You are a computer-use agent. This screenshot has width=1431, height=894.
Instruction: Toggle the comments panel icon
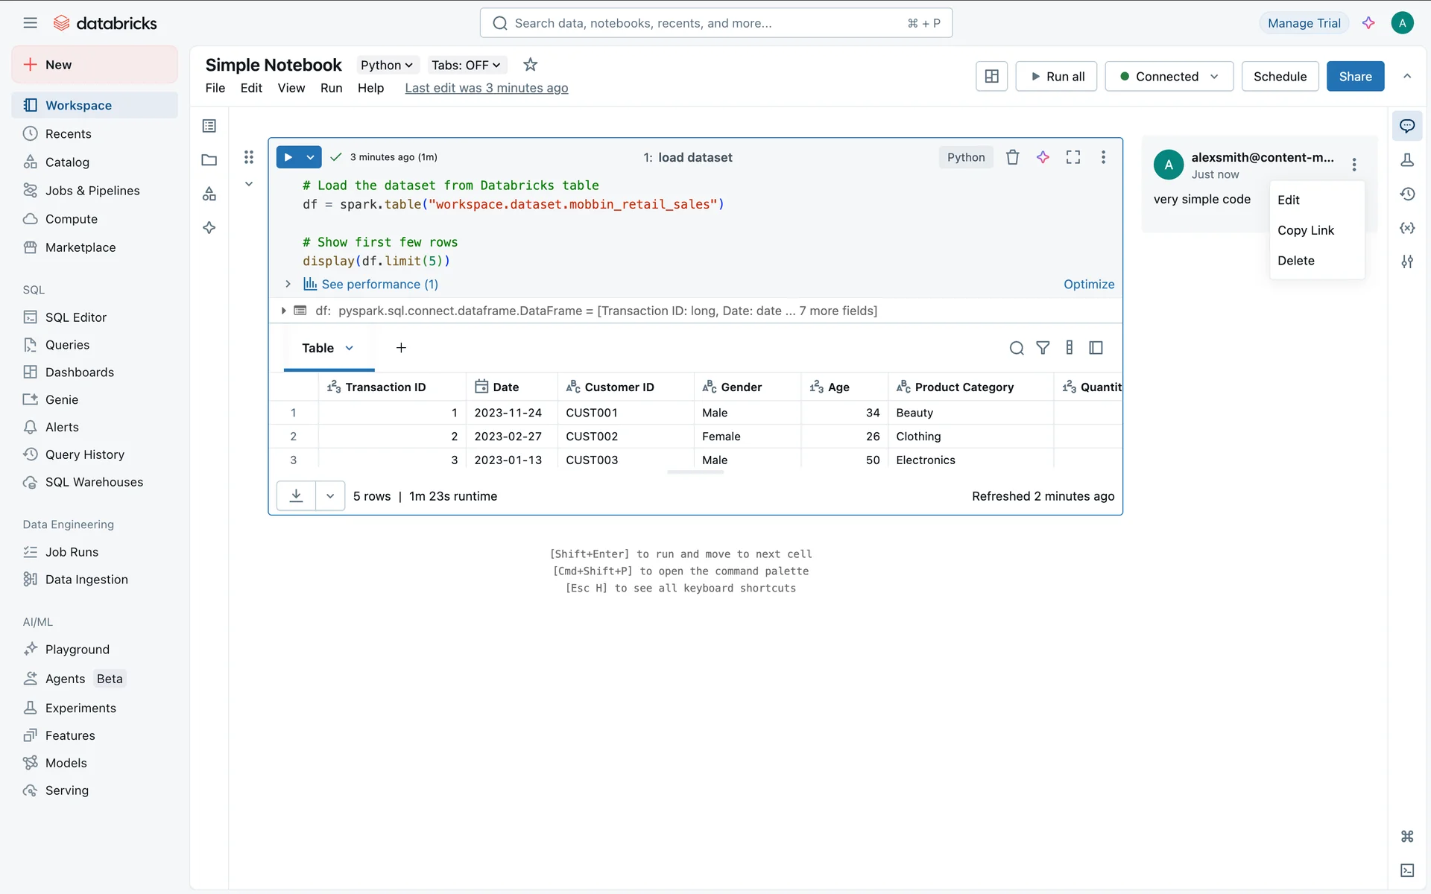coord(1407,126)
